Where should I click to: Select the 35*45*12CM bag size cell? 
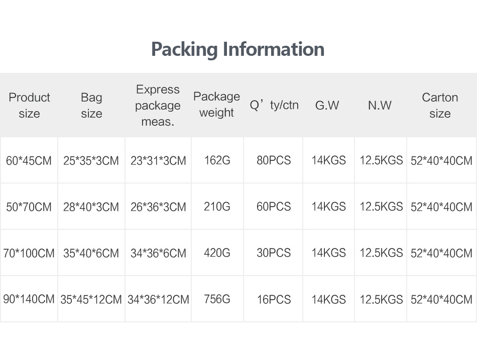(91, 300)
